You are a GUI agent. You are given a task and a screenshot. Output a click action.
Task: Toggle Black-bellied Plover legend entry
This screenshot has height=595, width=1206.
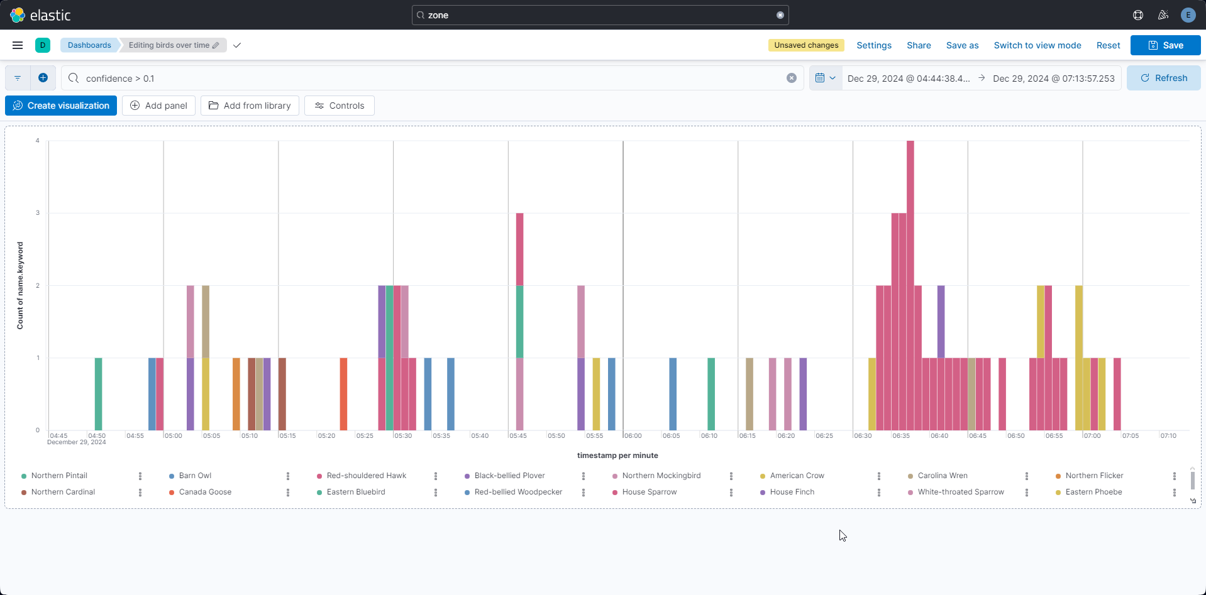(x=510, y=476)
